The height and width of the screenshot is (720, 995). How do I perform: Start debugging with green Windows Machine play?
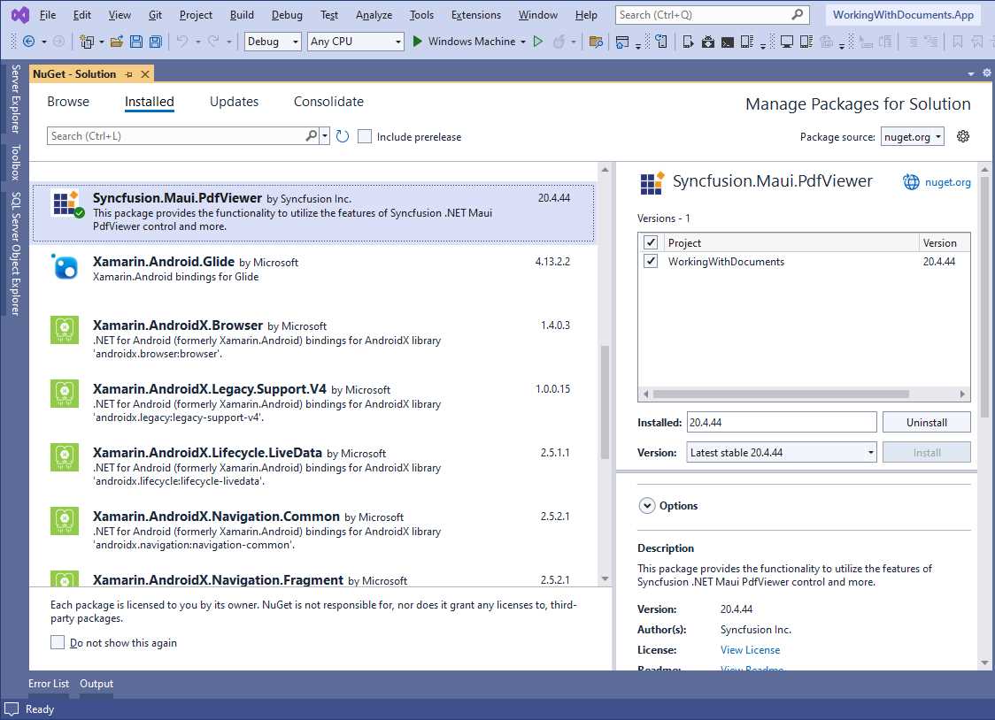[418, 42]
